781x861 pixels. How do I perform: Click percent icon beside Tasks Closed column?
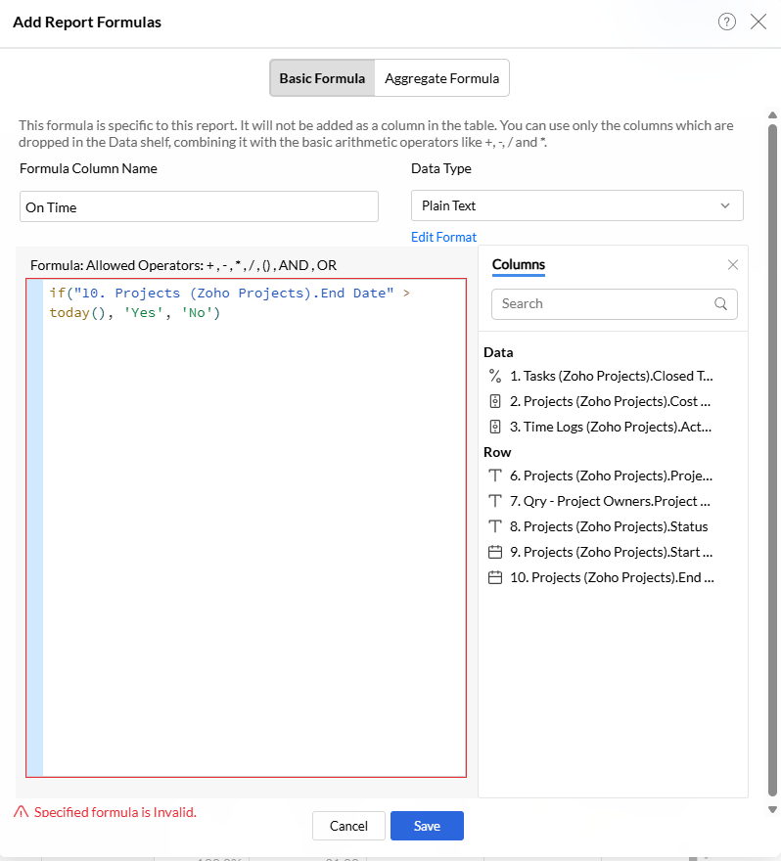(494, 376)
